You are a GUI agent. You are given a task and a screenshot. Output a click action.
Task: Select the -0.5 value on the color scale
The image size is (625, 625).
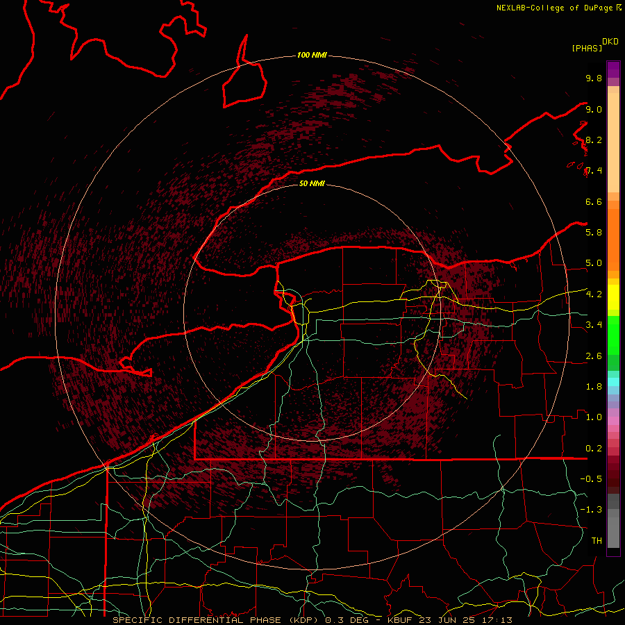(x=591, y=479)
